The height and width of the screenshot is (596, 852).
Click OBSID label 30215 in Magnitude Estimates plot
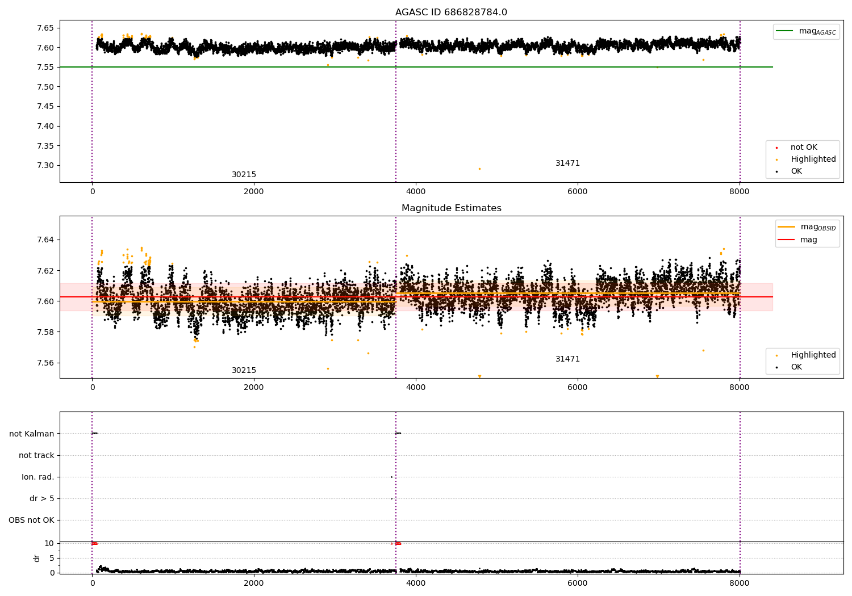(x=244, y=370)
